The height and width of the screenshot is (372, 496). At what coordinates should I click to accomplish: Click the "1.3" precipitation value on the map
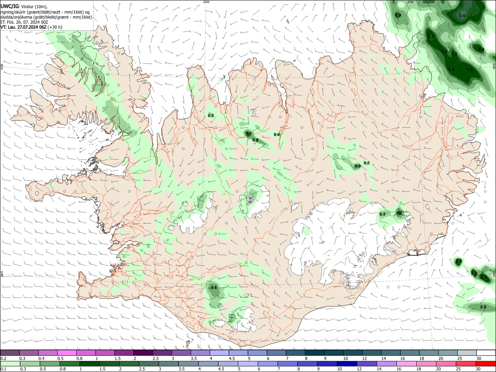point(451,69)
